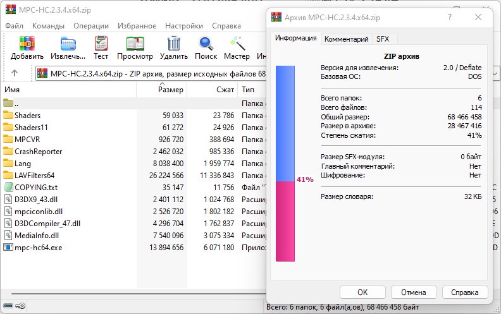Click the D3DCompiler_47.dll file icon

coord(8,224)
